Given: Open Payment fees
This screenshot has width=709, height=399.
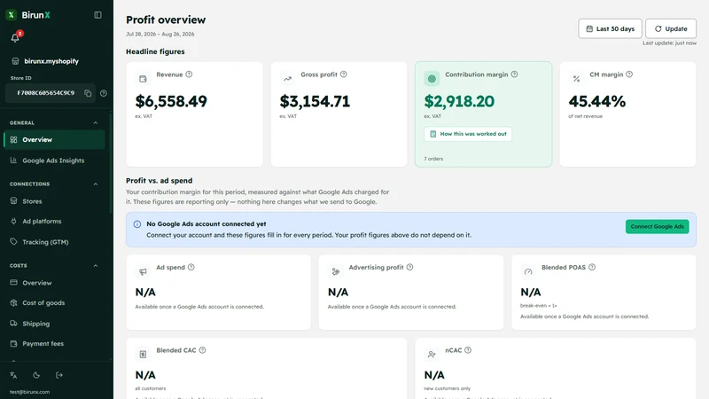Looking at the screenshot, I should tap(54, 343).
